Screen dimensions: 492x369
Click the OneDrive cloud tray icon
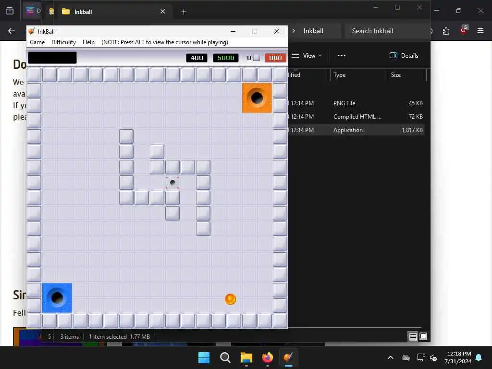click(406, 357)
